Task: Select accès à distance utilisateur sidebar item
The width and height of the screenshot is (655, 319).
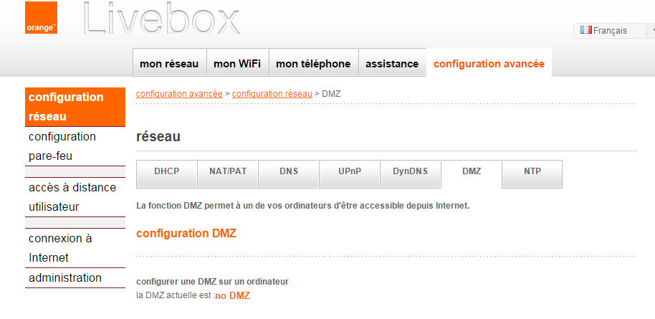Action: [x=72, y=197]
